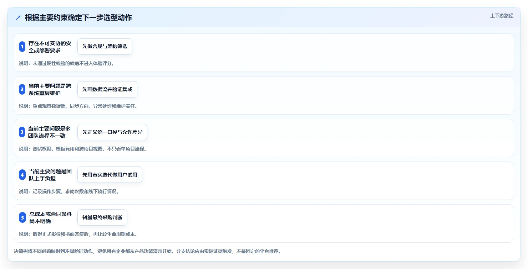Screen dimensions: 528x269
Task: Click step number 5 badge
Action: click(22, 217)
